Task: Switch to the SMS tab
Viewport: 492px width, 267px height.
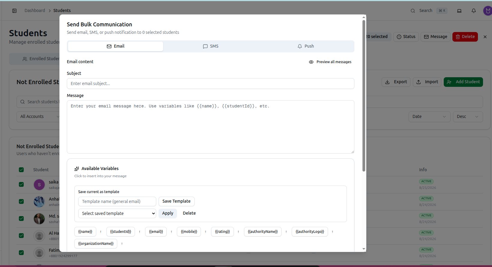Action: click(211, 46)
